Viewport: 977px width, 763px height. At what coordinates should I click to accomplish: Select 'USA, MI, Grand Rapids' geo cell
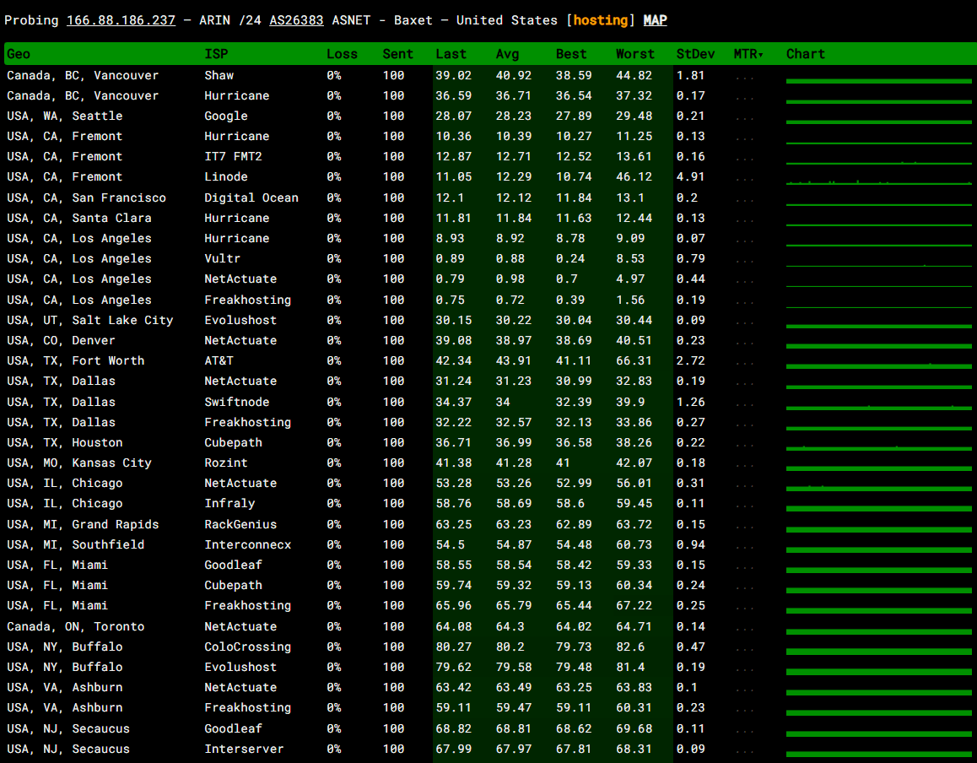click(83, 525)
